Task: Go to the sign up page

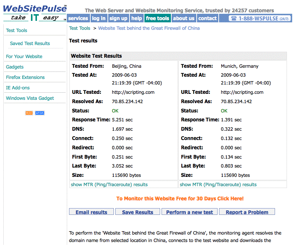Action: pos(118,18)
